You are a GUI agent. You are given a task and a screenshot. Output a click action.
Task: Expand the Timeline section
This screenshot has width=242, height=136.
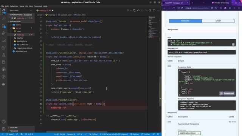[14, 131]
